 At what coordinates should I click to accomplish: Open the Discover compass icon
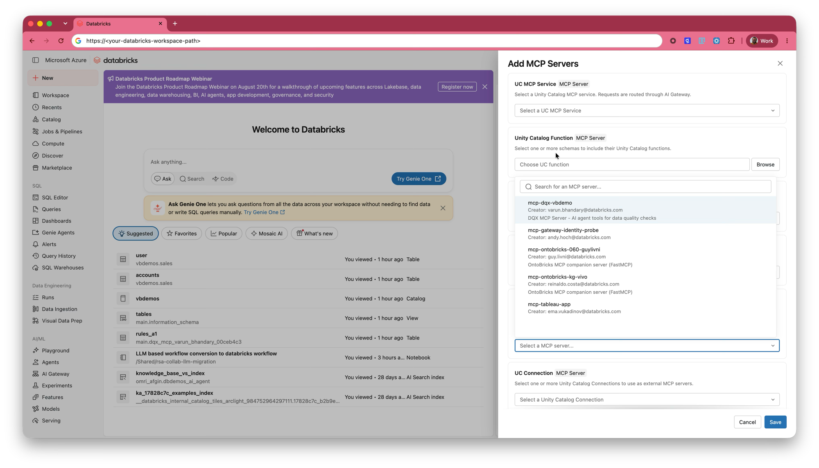tap(36, 155)
